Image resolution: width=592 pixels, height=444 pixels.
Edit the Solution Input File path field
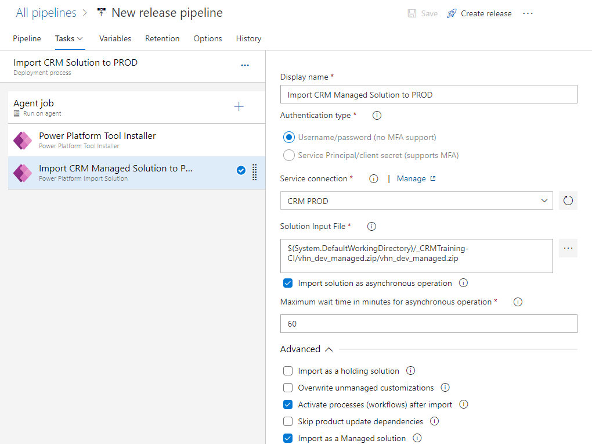click(x=417, y=256)
